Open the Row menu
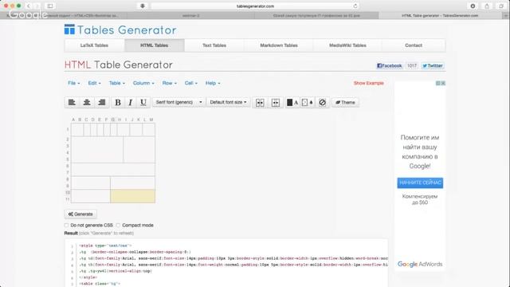Image resolution: width=510 pixels, height=287 pixels. 169,83
